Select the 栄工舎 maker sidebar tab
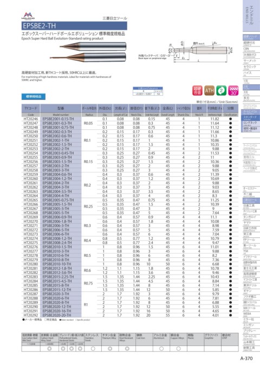The width and height of the screenshot is (260, 366). tap(251, 234)
